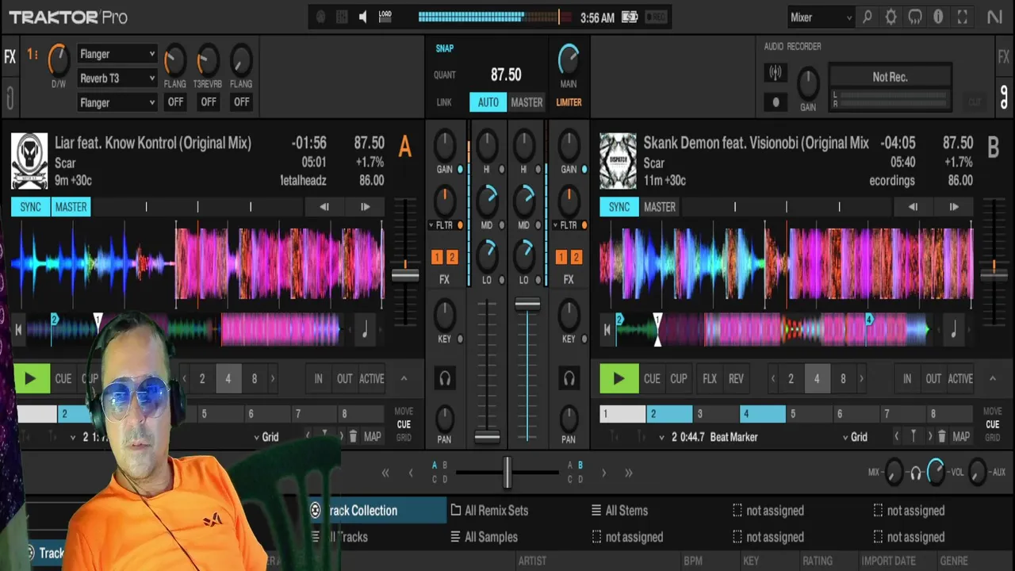
Task: Delete the cue point in Deck B
Action: [x=942, y=436]
